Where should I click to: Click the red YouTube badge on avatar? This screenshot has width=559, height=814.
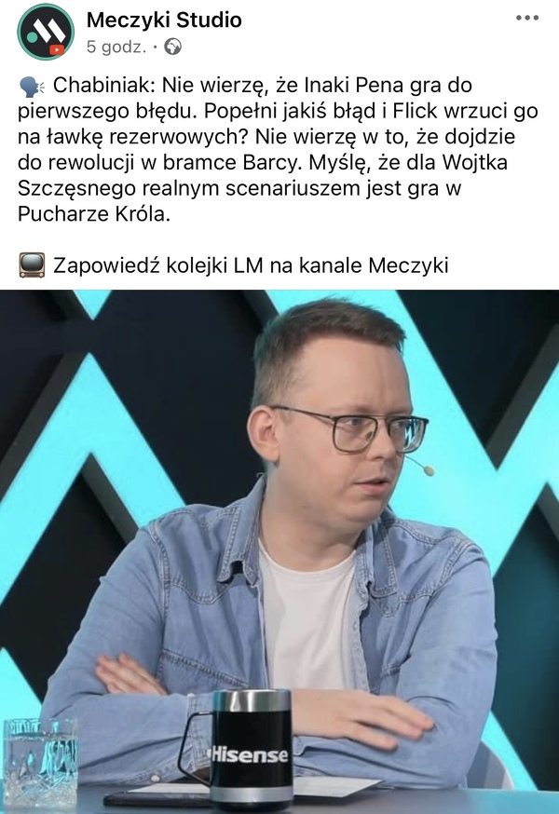click(x=57, y=50)
